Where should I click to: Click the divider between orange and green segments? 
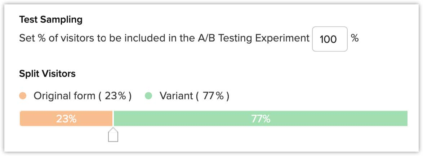tap(113, 119)
